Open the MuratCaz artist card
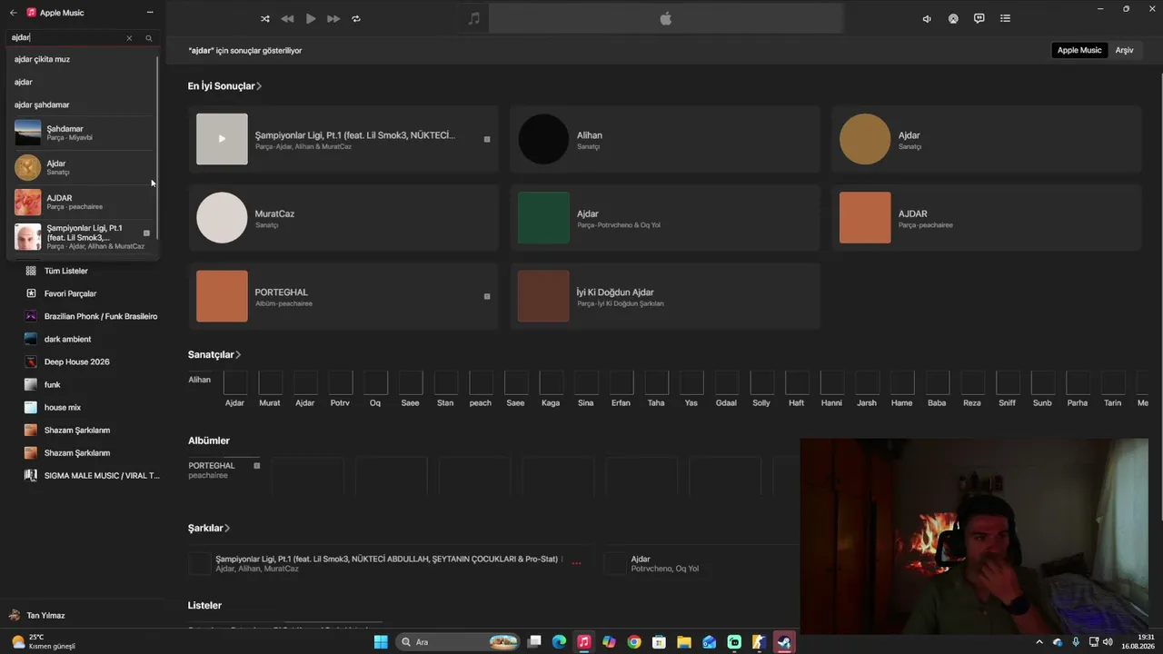This screenshot has width=1163, height=654. [x=343, y=218]
